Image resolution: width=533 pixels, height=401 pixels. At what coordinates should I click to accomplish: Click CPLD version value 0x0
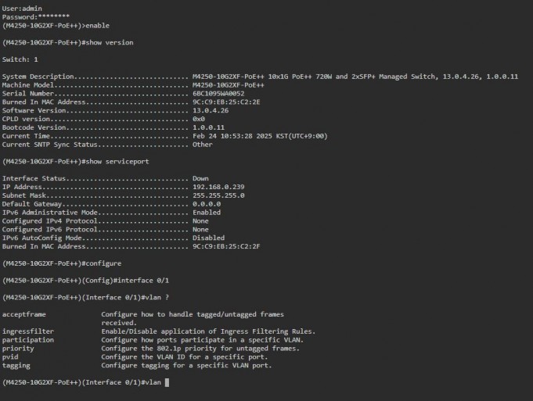pos(199,119)
